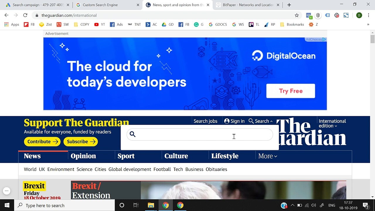Open the grey shield extension
The height and width of the screenshot is (211, 375).
pyautogui.click(x=318, y=15)
